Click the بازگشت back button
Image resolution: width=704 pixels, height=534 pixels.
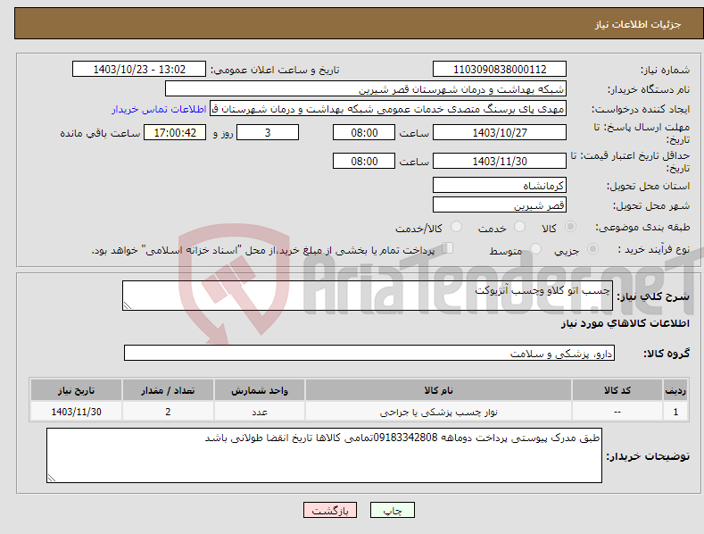(x=330, y=510)
